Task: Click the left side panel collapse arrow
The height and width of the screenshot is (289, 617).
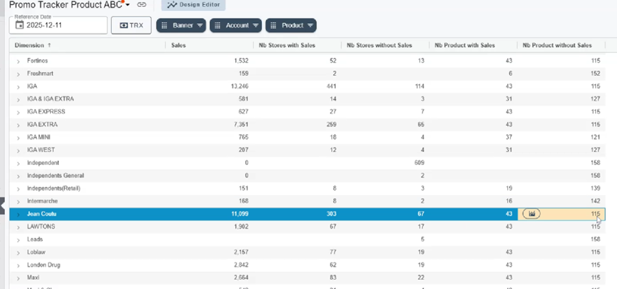Action: 2,205
